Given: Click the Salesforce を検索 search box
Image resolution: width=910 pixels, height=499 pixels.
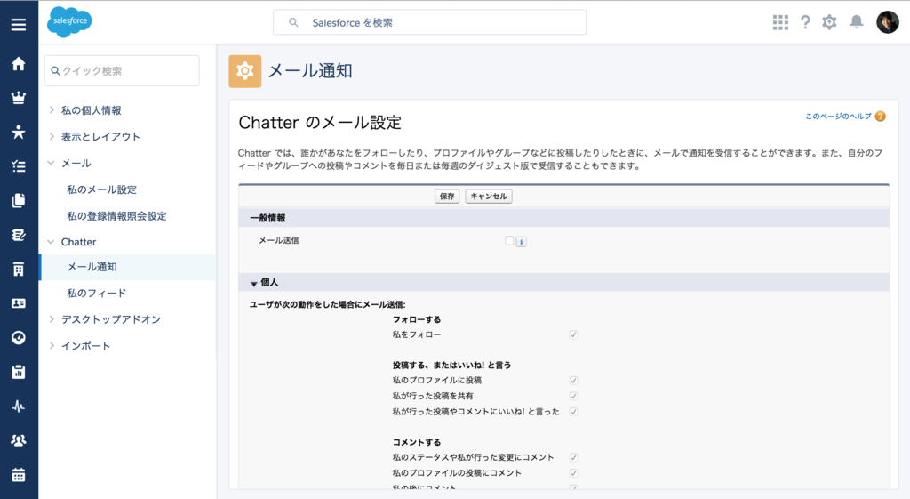Looking at the screenshot, I should [429, 22].
